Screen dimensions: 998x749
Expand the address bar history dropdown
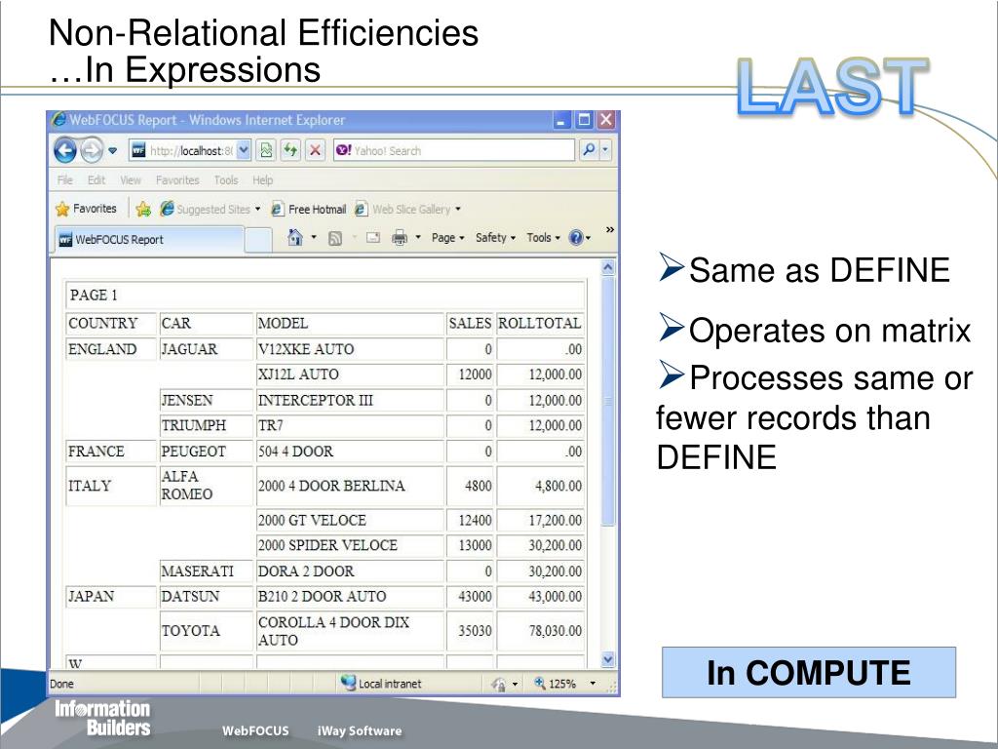(244, 151)
